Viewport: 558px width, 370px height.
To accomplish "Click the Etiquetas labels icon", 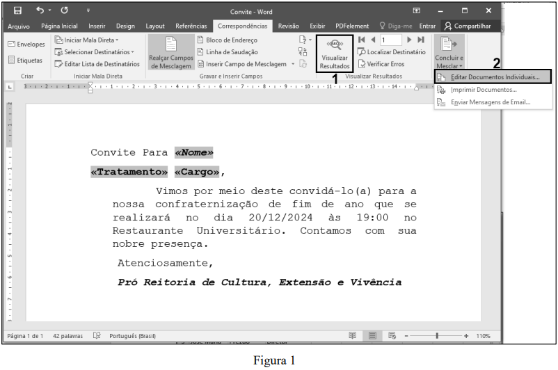I will pyautogui.click(x=25, y=61).
